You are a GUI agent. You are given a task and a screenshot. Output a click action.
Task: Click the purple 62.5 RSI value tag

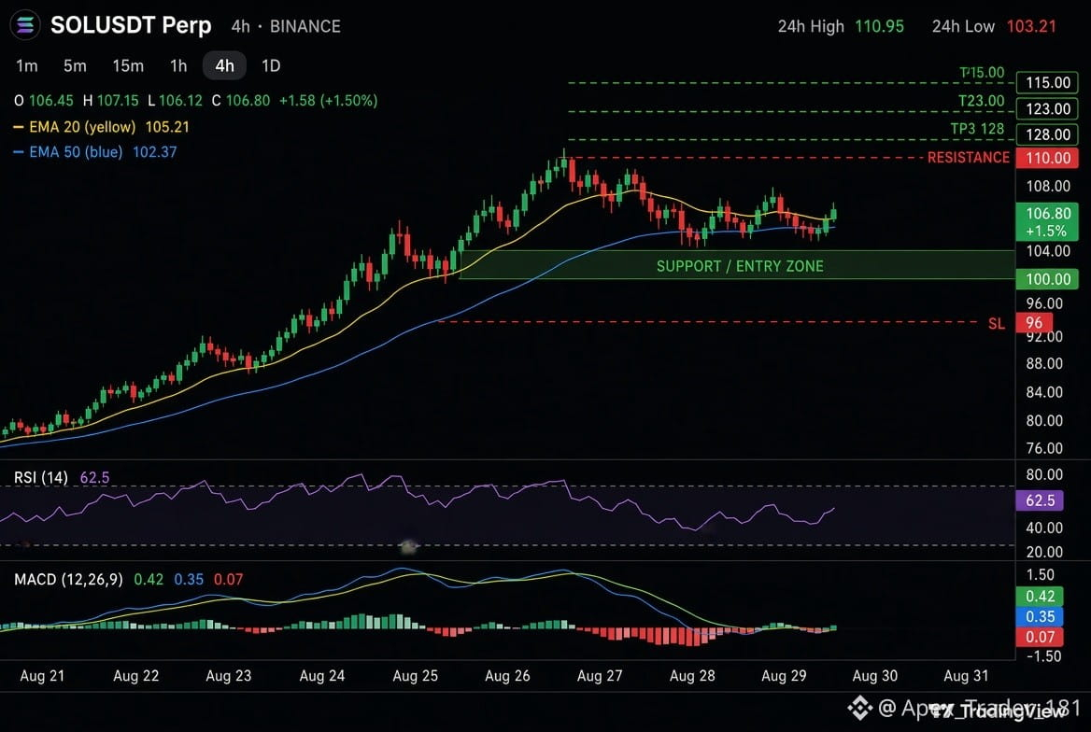click(x=1040, y=500)
